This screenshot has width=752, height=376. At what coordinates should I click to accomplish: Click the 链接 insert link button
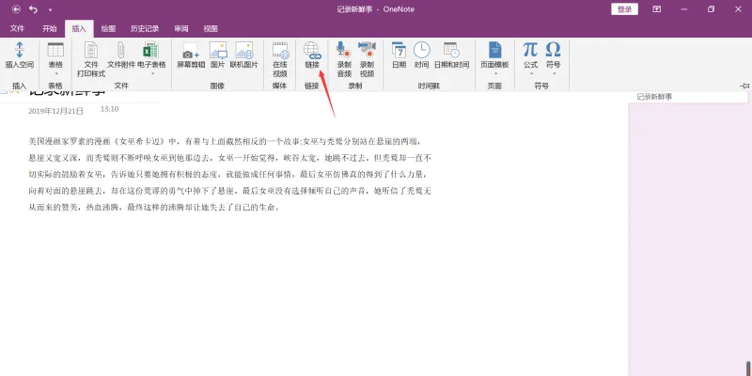312,55
